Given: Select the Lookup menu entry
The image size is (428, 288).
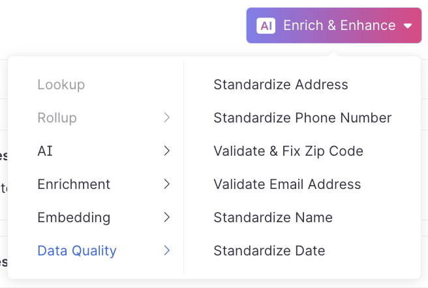Looking at the screenshot, I should [x=61, y=85].
